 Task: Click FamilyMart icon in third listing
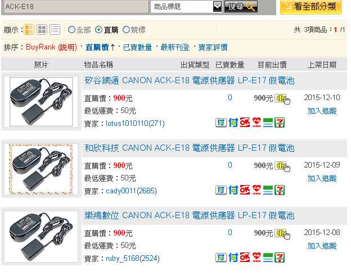click(x=268, y=258)
